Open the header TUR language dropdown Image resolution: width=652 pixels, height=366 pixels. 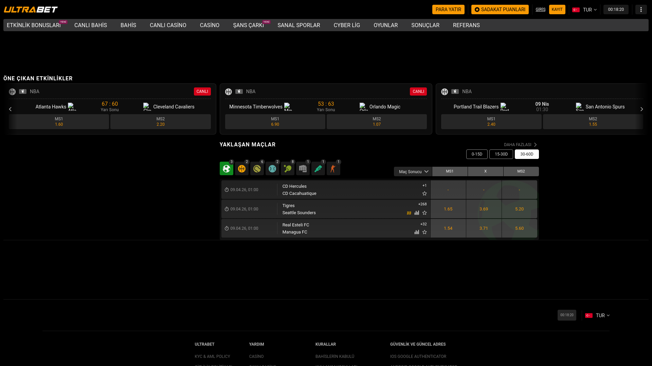point(584,10)
